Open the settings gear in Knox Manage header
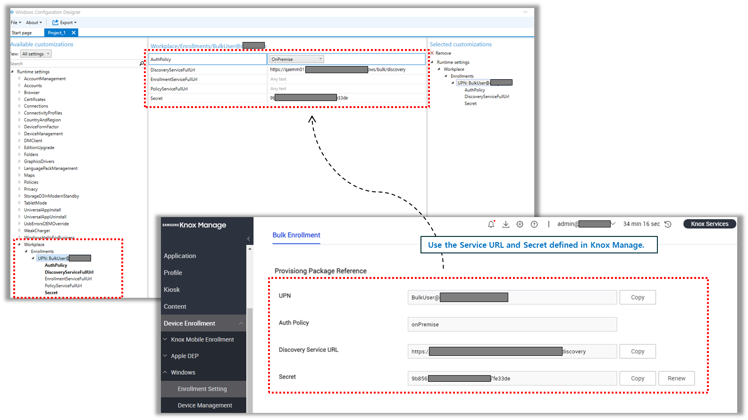This screenshot has height=420, width=748. (x=520, y=224)
